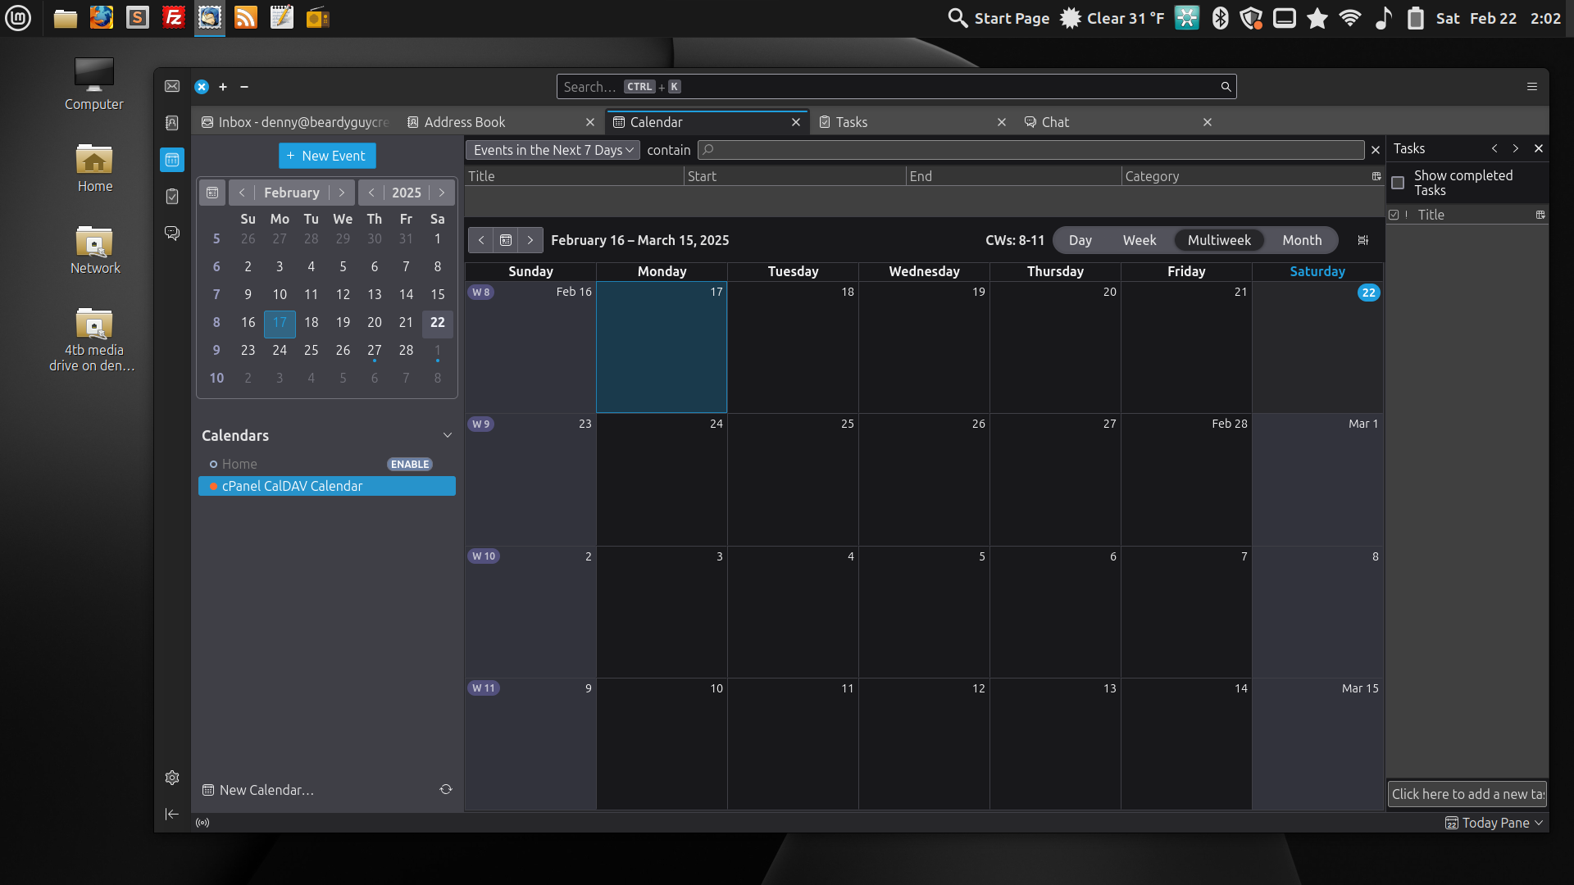The height and width of the screenshot is (885, 1574).
Task: Collapse the Calendars section chevron
Action: [x=448, y=435]
